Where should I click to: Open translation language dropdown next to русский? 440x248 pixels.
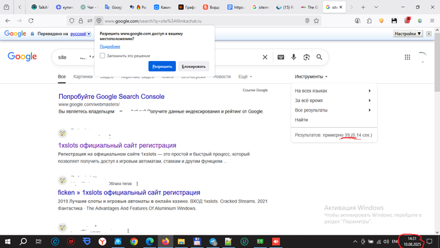coord(89,34)
